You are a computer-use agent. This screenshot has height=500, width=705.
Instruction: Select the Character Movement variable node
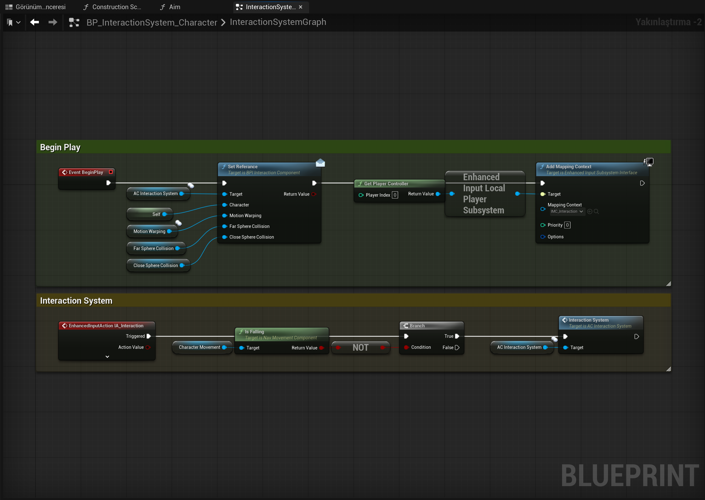pos(202,347)
